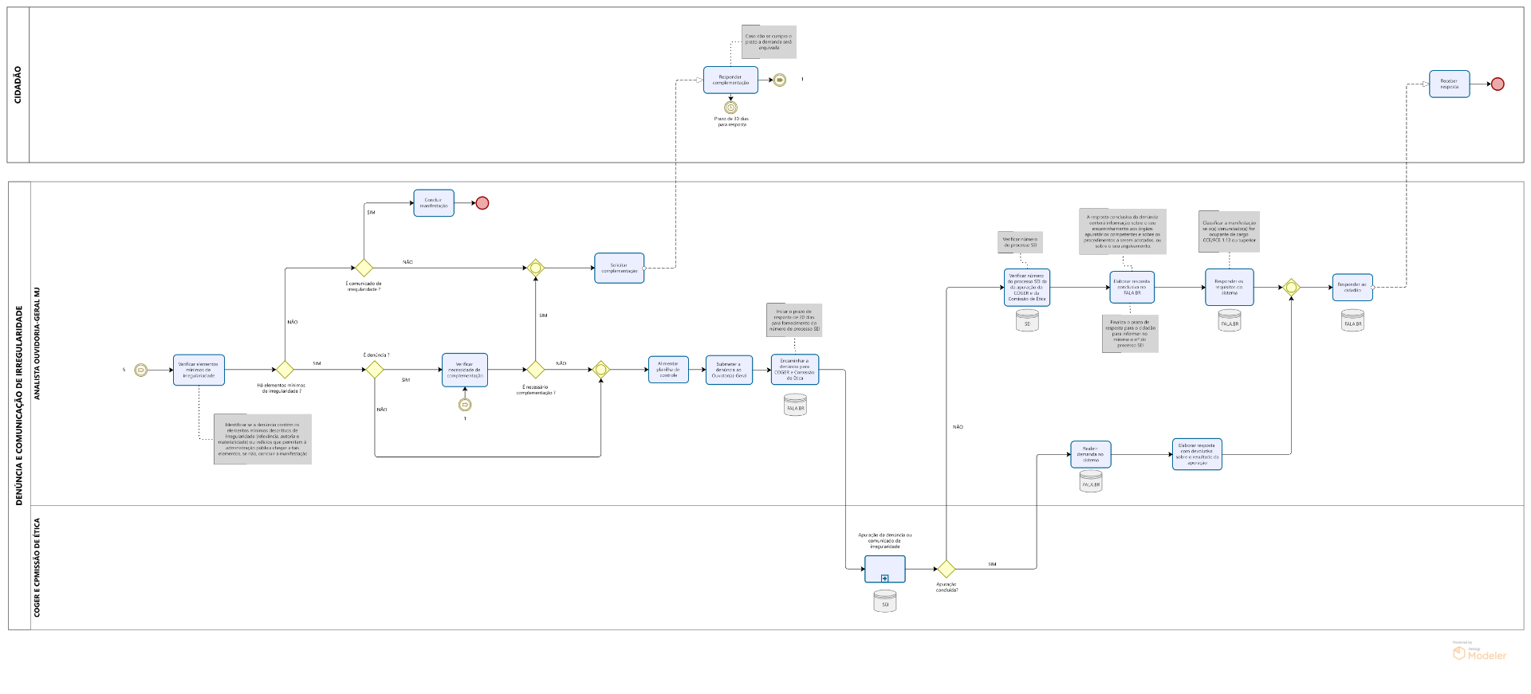Viewport: 1531px width, 694px height.
Task: Click the inclusive gateway before 'Solicitar complementação'
Action: tap(536, 269)
